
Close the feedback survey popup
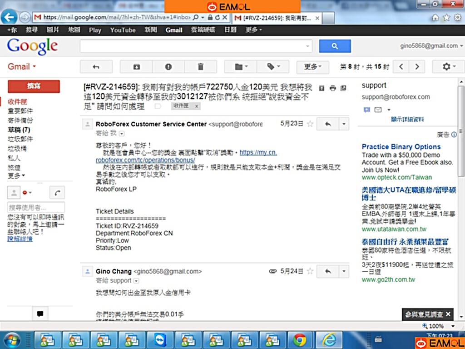point(448,314)
